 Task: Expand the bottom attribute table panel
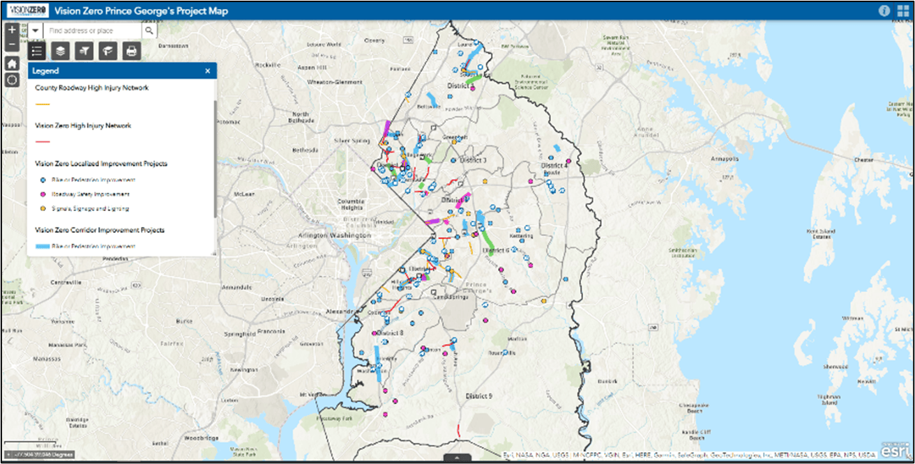tap(457, 459)
